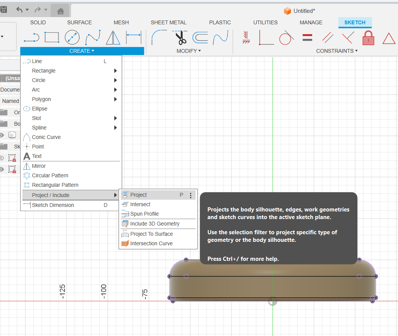Apply the Equal constraint icon
Image resolution: width=398 pixels, height=336 pixels.
(x=307, y=38)
